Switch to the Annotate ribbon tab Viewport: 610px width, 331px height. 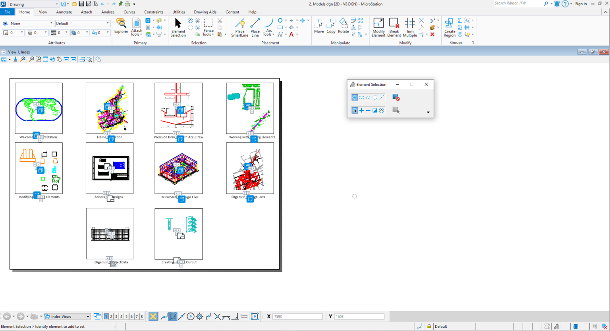click(x=64, y=12)
